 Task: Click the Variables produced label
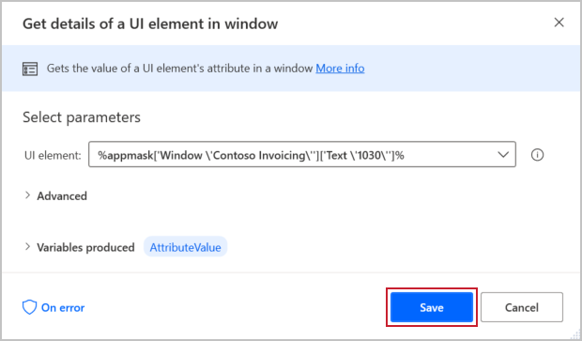85,247
